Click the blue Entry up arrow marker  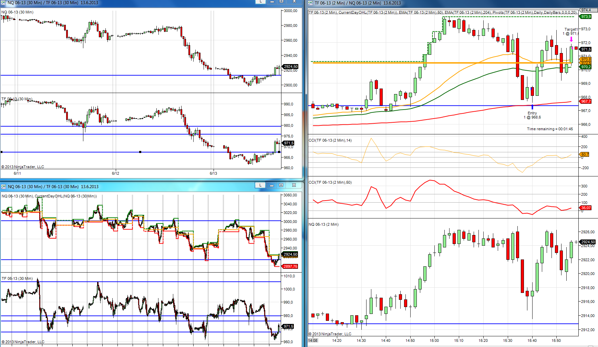coord(532,107)
